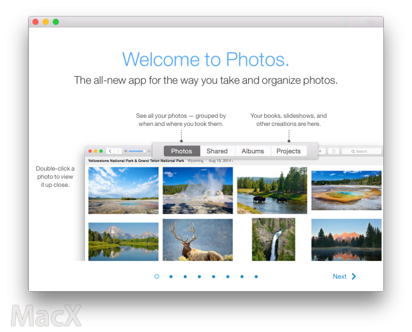Screen dimensions: 412x332
Task: Jump to the second page dot
Action: tap(171, 276)
